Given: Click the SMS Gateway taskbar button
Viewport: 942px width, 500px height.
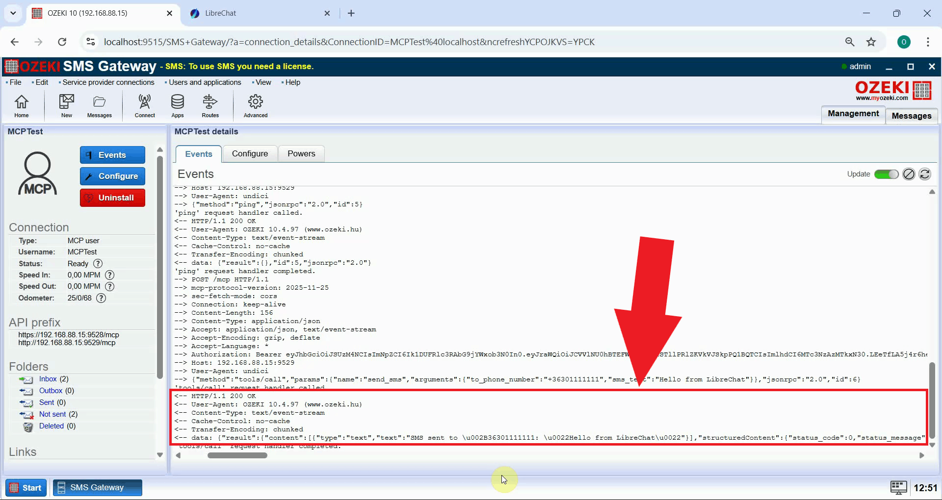Looking at the screenshot, I should (x=98, y=488).
